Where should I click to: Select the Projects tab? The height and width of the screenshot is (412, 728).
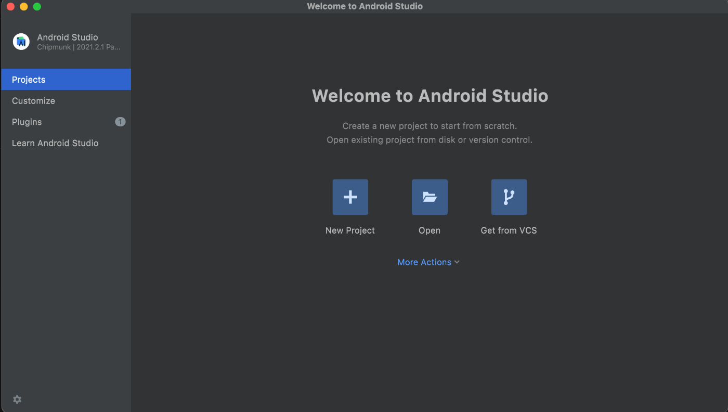pos(66,80)
